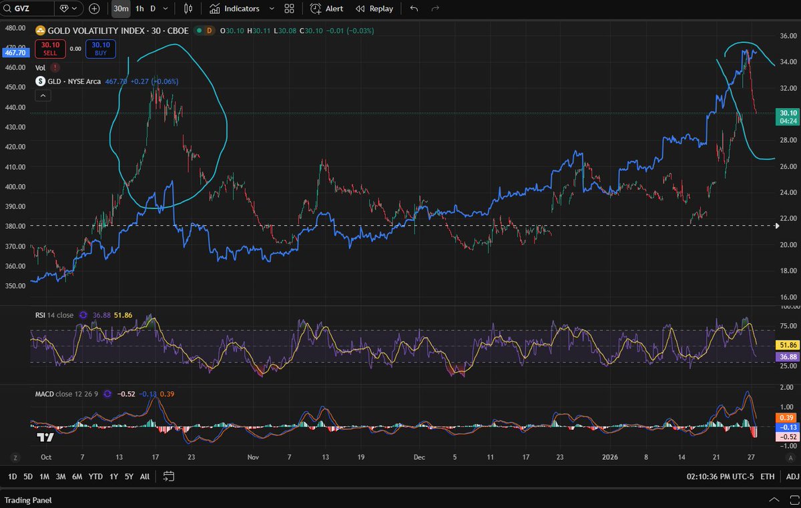Click the 2026 marker on time axis
The width and height of the screenshot is (801, 508).
pyautogui.click(x=610, y=458)
